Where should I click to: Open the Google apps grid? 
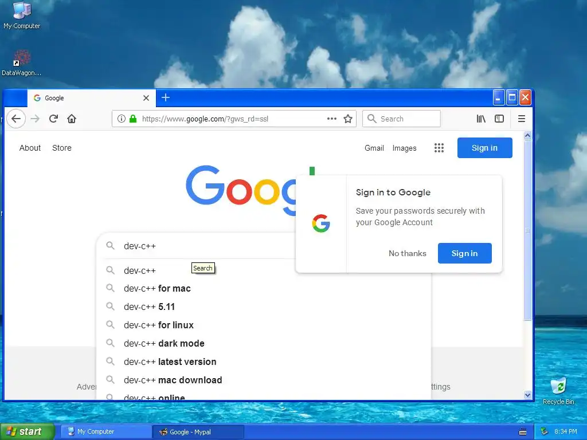coord(439,148)
